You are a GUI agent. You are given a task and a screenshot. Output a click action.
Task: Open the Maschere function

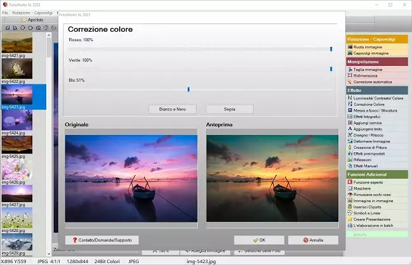tap(363, 188)
